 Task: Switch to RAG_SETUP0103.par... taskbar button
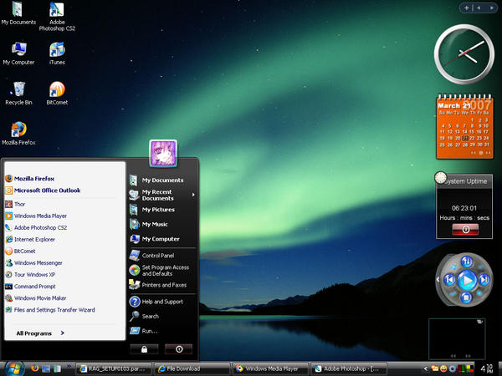coord(114,368)
